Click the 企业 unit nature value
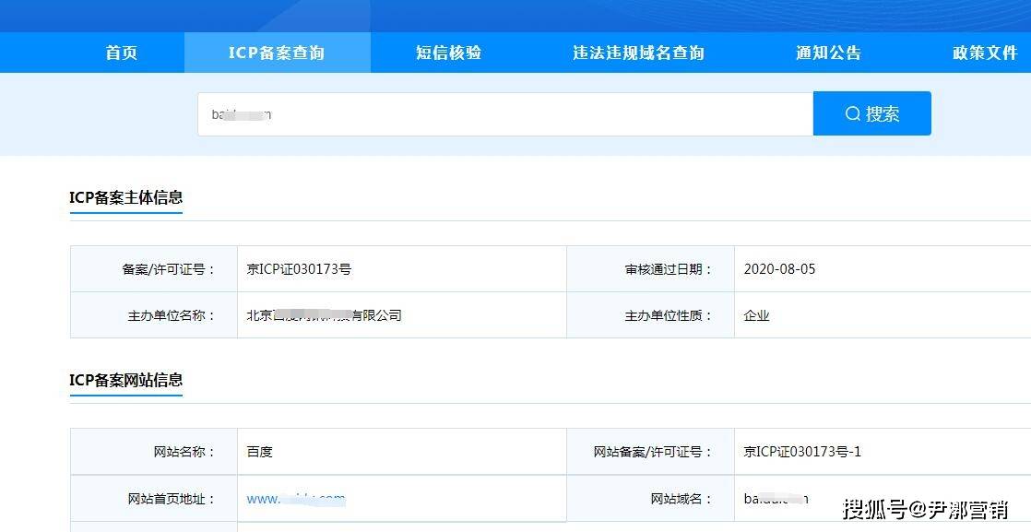 tap(758, 314)
